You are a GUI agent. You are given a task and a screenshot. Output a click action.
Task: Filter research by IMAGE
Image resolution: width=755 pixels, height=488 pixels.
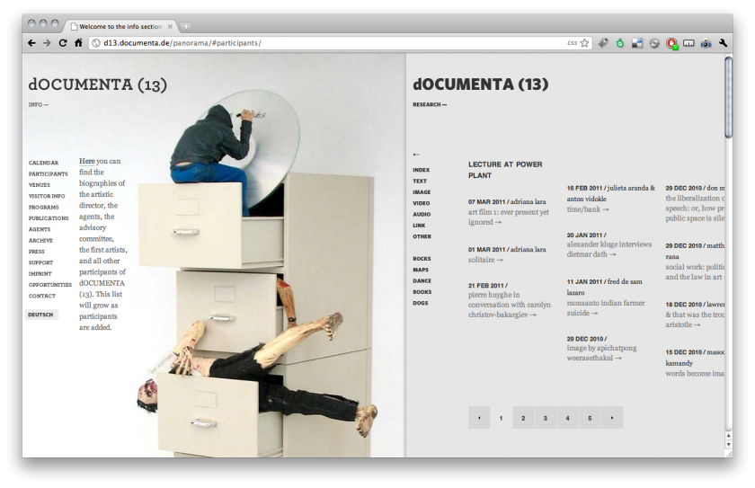click(422, 192)
